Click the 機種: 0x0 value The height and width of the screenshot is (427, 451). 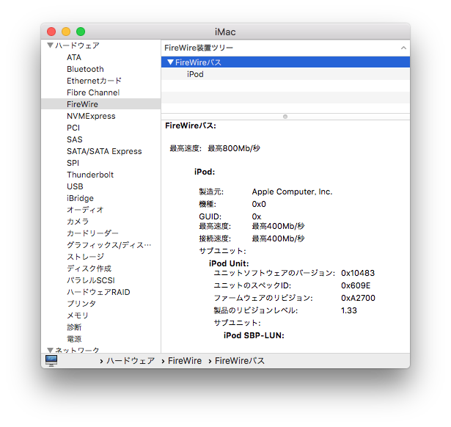point(259,204)
